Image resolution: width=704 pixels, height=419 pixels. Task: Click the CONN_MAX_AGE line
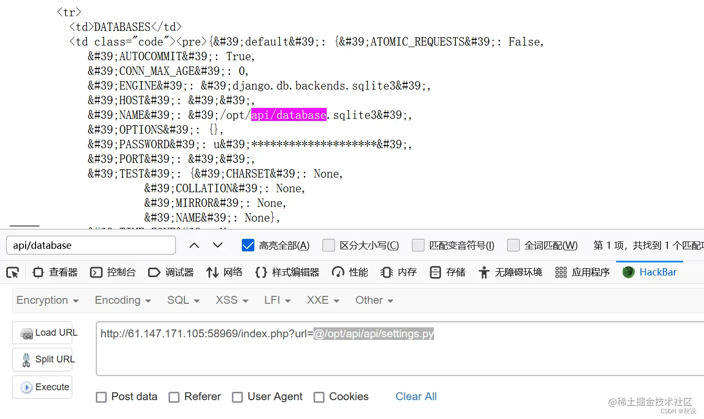click(x=169, y=71)
